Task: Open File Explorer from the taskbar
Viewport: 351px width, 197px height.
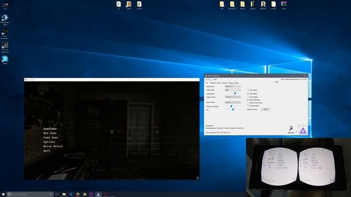Action: pyautogui.click(x=64, y=194)
